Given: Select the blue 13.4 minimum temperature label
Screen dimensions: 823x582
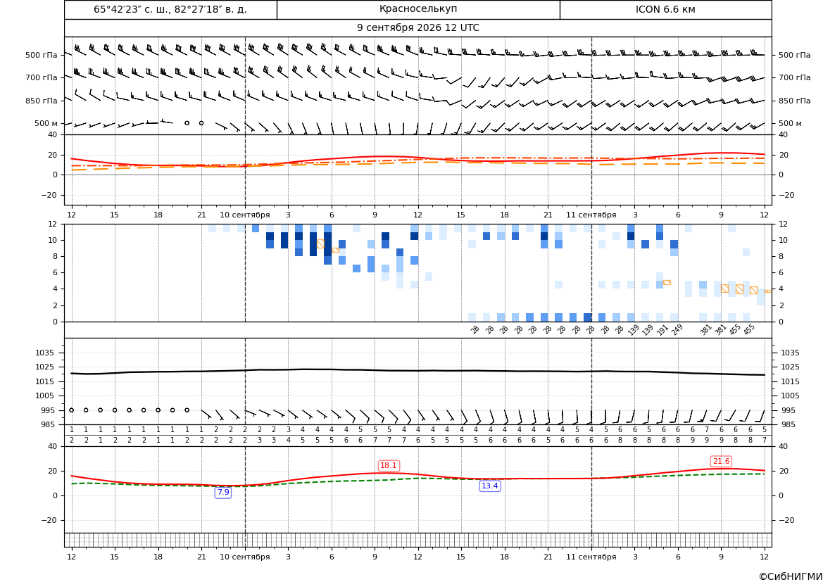Looking at the screenshot, I should coord(490,486).
